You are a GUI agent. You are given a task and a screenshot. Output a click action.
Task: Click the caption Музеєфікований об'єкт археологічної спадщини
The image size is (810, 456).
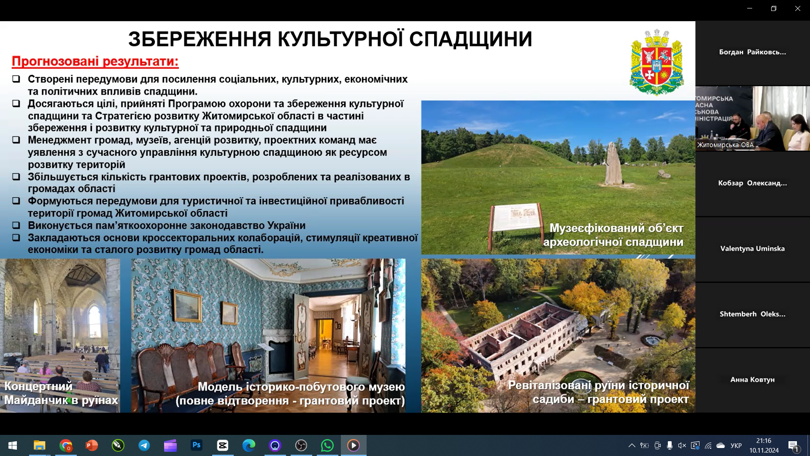pos(613,235)
